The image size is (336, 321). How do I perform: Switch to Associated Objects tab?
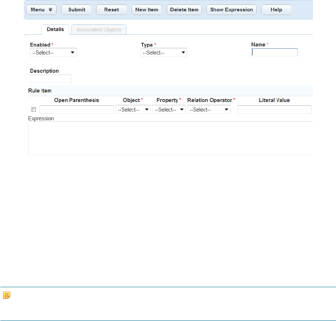pyautogui.click(x=99, y=30)
